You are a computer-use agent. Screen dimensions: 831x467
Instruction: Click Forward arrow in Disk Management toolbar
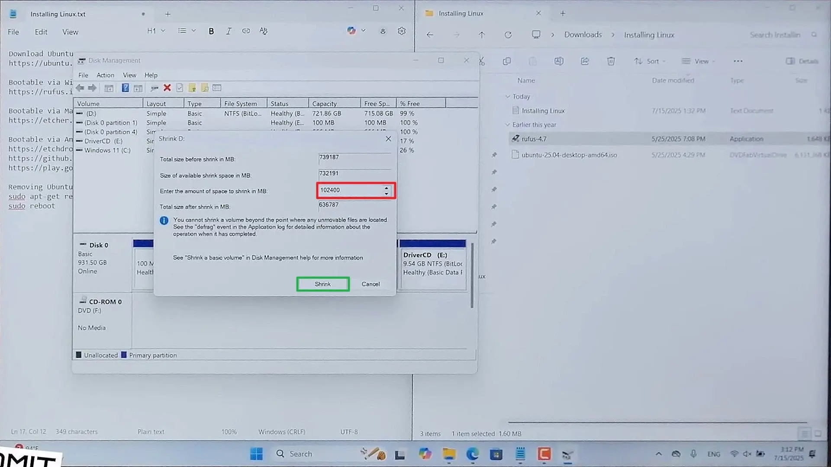click(x=92, y=88)
